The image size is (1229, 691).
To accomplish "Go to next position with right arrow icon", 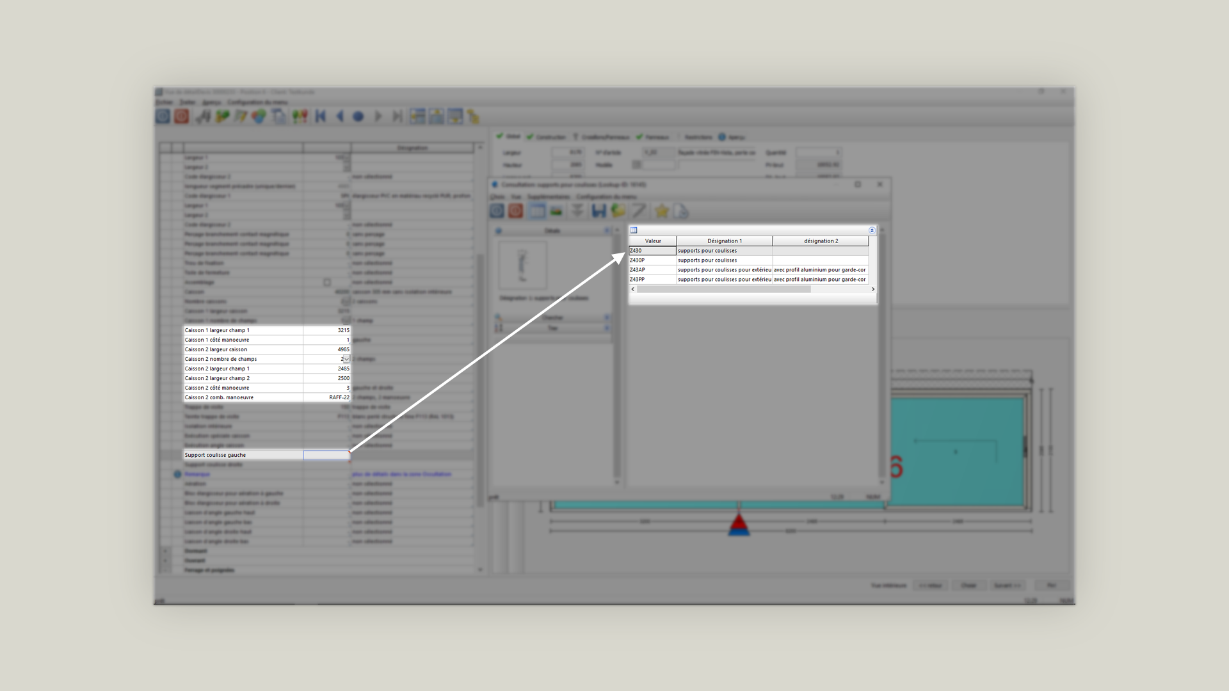I will pyautogui.click(x=378, y=116).
